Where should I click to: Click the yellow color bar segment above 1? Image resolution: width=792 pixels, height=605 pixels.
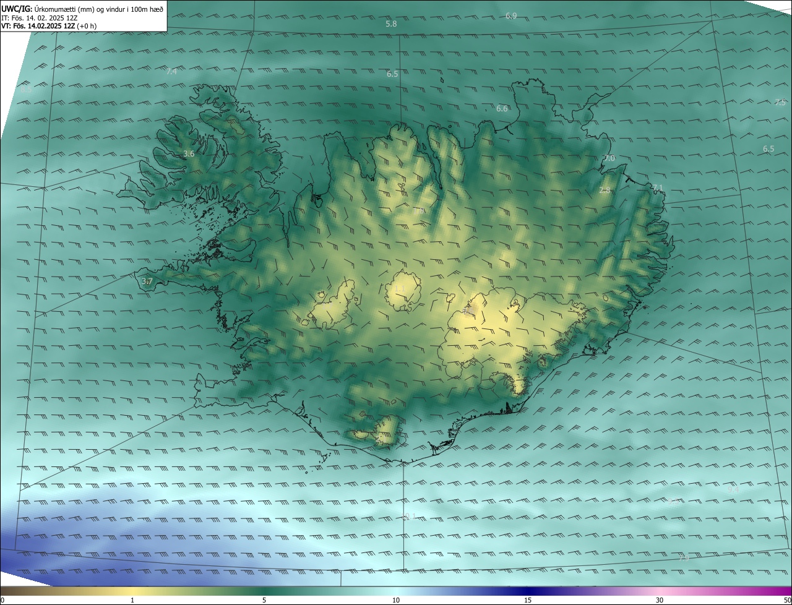132,591
